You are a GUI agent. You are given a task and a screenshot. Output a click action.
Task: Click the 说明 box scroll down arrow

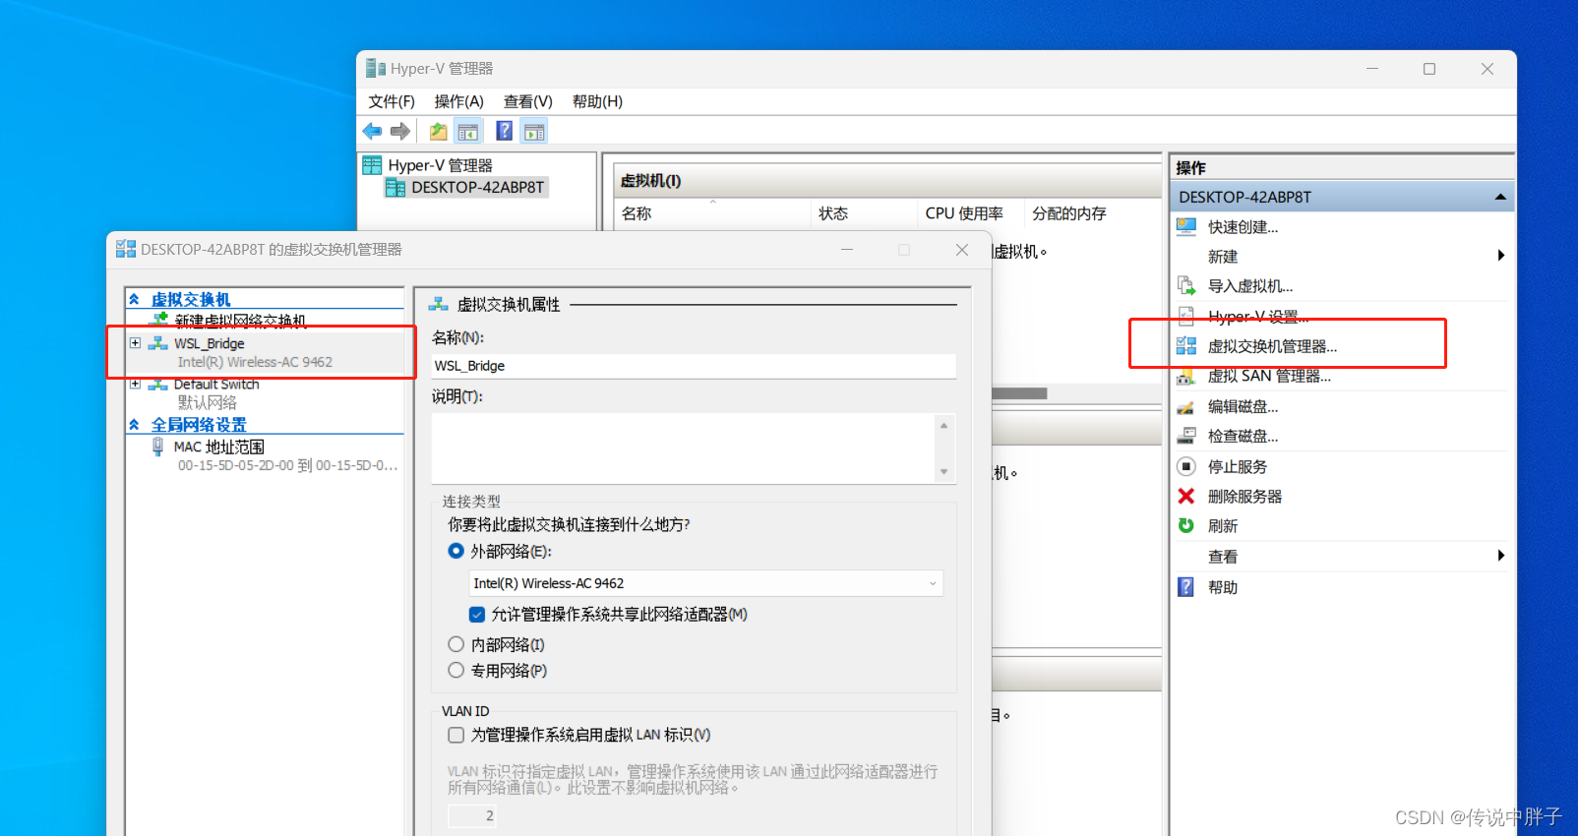tap(943, 472)
